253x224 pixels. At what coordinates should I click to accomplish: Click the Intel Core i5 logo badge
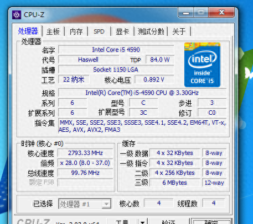[x=202, y=65]
